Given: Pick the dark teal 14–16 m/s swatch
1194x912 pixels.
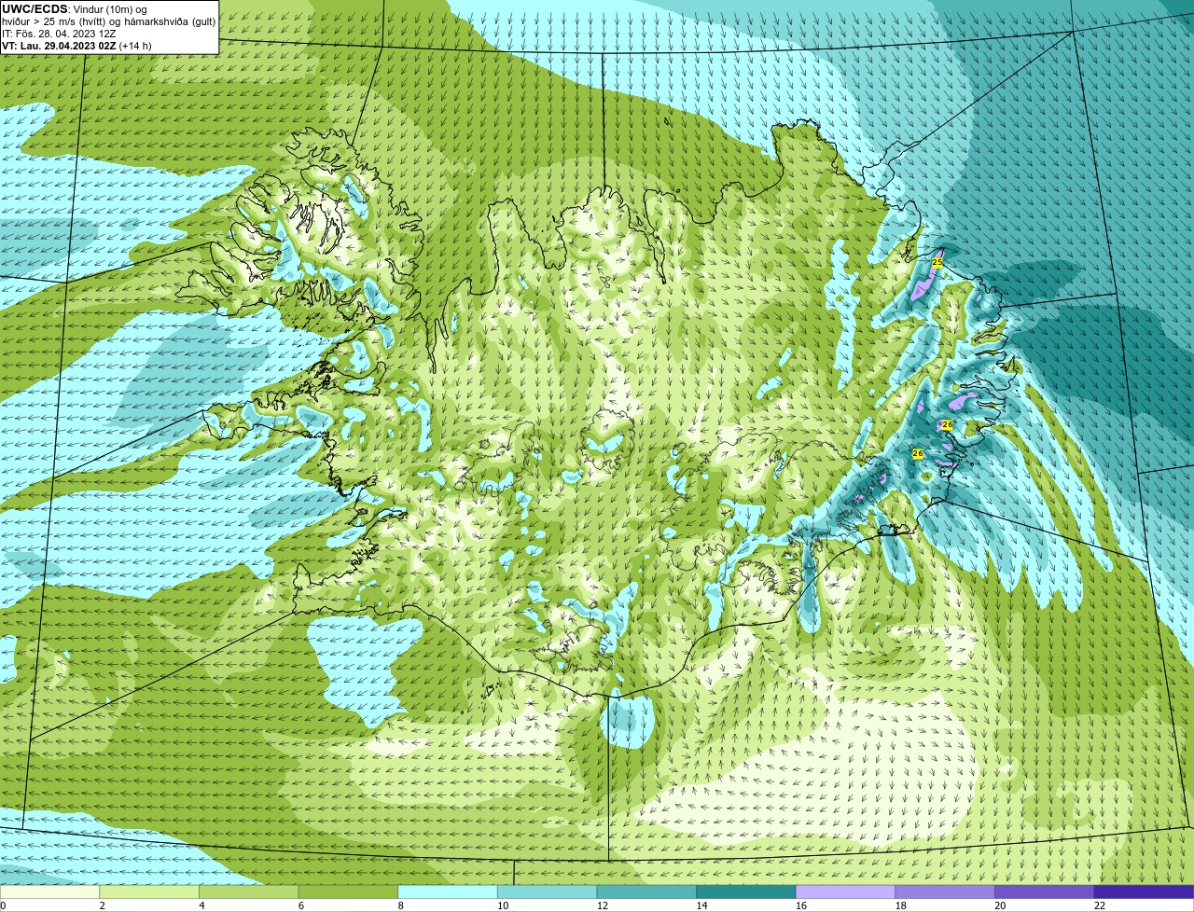Looking at the screenshot, I should [746, 892].
